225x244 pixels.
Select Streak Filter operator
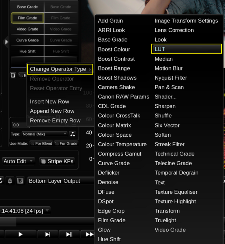(170, 144)
